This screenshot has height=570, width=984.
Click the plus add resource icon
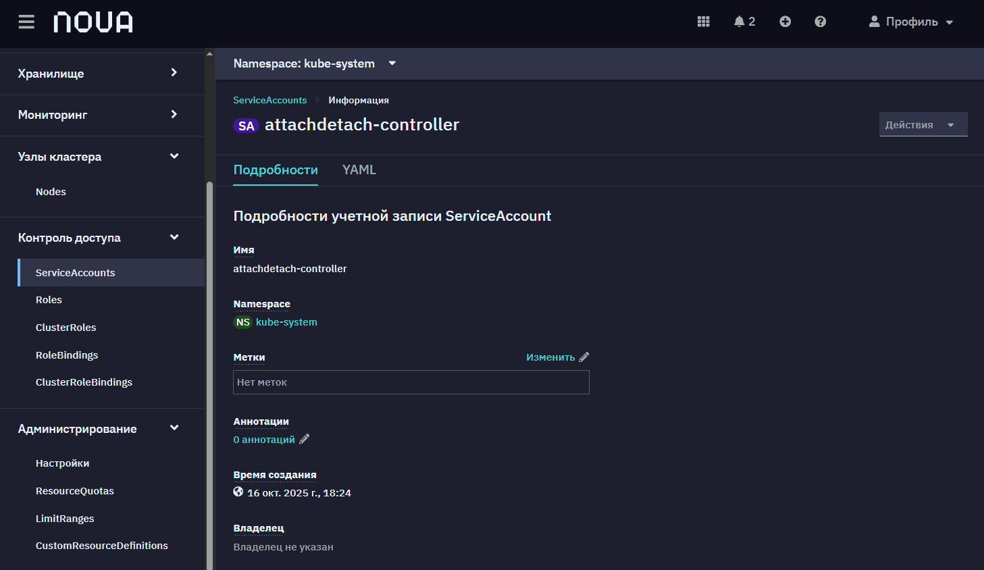click(x=785, y=22)
